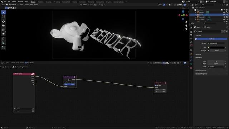229x129 pixels.
Task: Click the Blender logo menu icon
Action: coord(2,1)
